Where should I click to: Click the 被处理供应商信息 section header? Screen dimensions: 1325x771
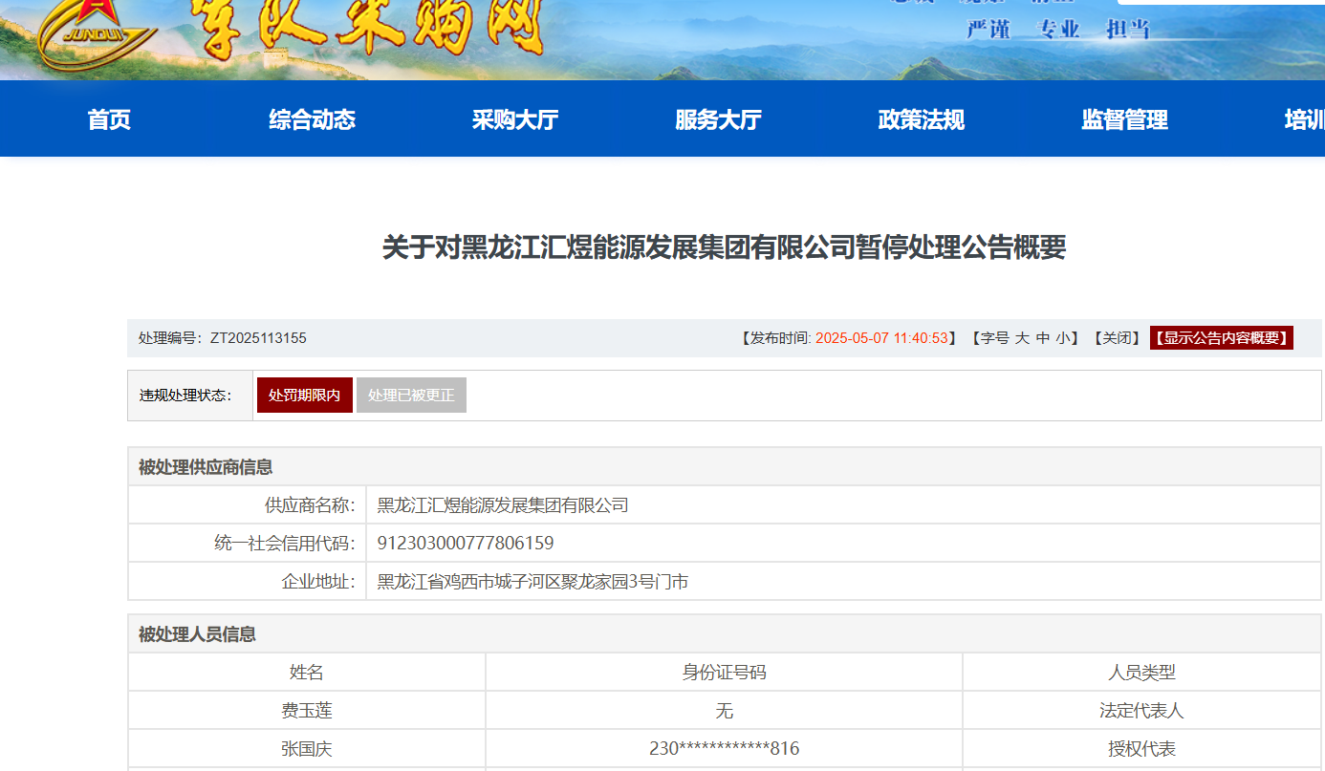point(725,466)
